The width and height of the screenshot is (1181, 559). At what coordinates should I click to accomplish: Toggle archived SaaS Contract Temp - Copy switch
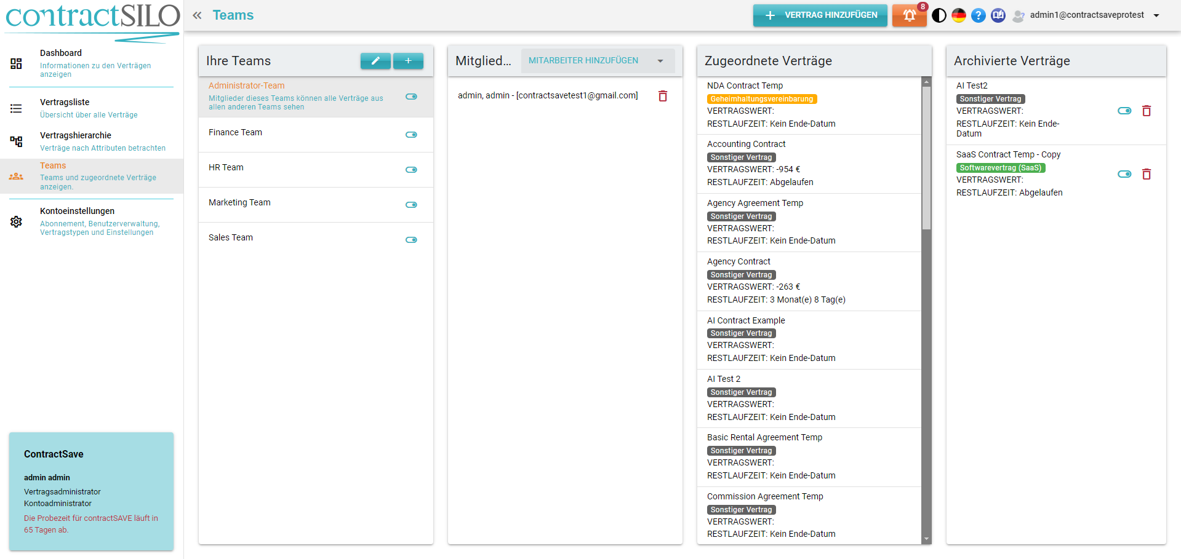[x=1124, y=174]
